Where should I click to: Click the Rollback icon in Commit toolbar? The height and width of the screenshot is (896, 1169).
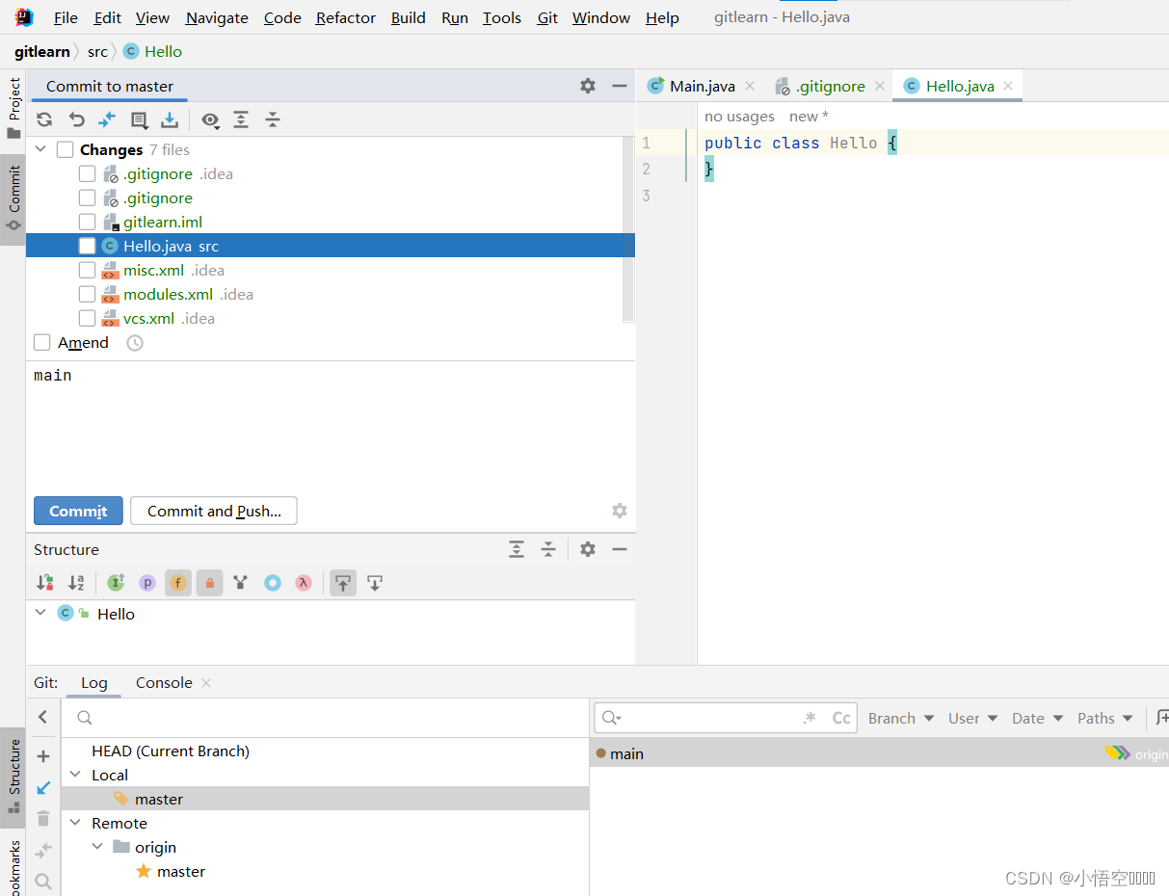(77, 119)
